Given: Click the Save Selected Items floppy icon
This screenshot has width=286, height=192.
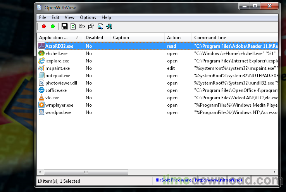Looking at the screenshot, I should (64, 26).
